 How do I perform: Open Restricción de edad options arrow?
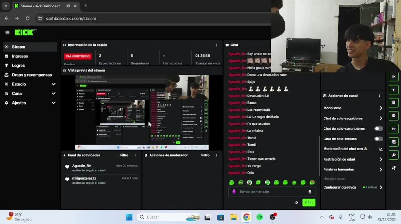[x=381, y=159]
